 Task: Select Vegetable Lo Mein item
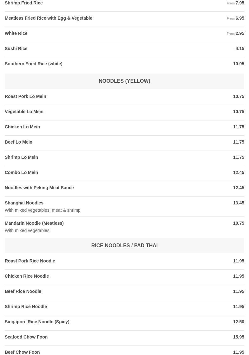pos(24,112)
